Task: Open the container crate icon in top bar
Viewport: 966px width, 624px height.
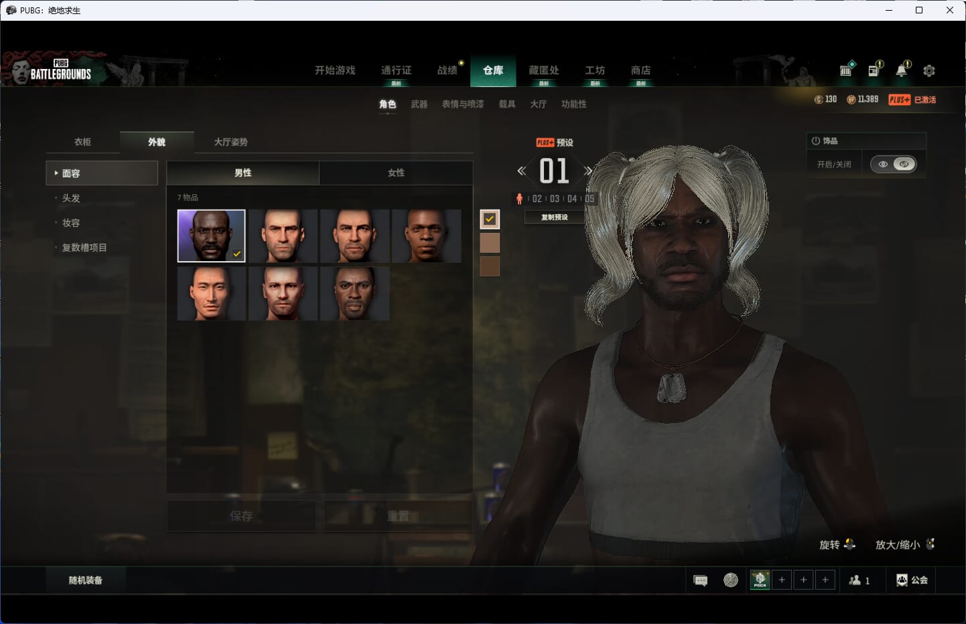Action: 847,69
